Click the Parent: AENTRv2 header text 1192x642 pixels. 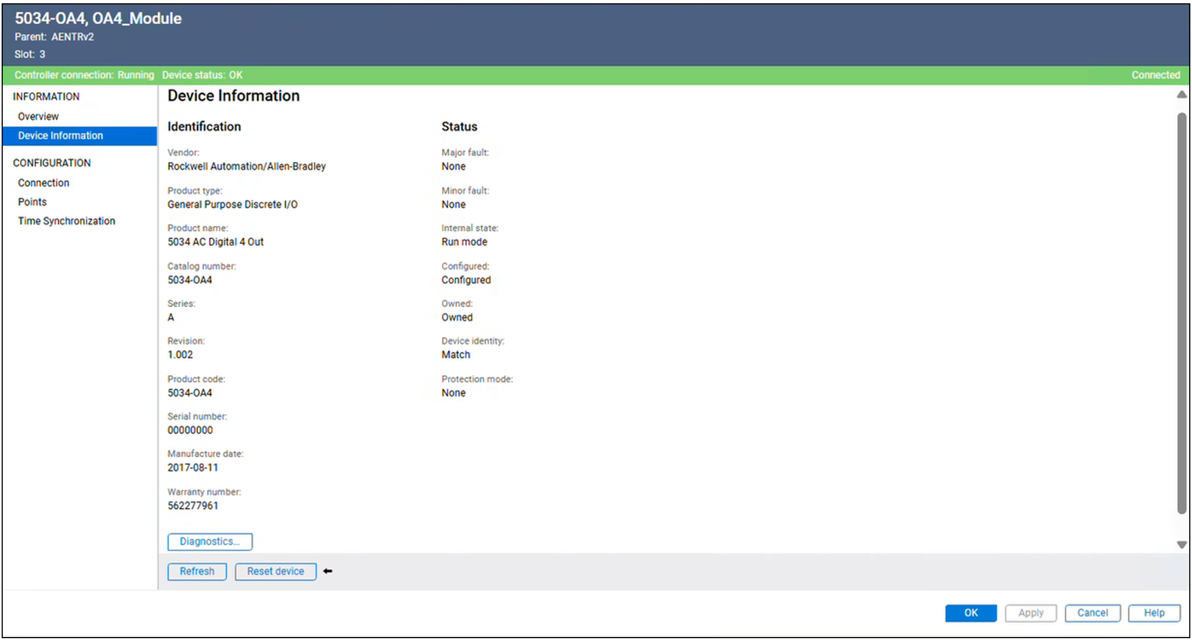click(x=54, y=37)
